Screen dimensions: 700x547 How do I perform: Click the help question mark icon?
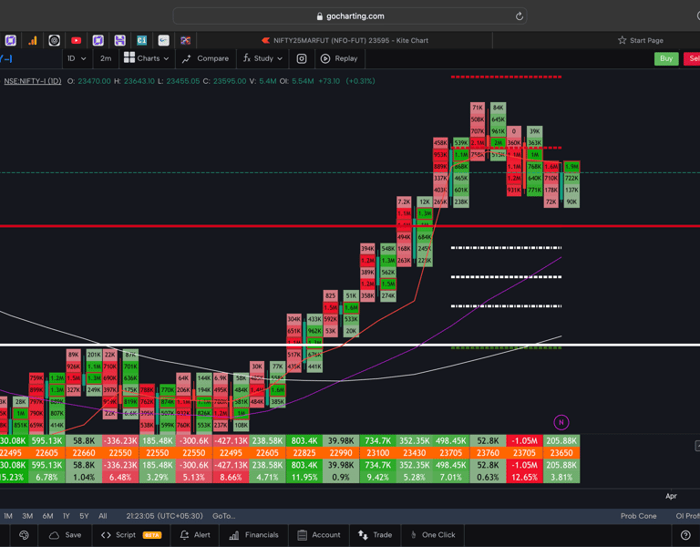[685, 535]
